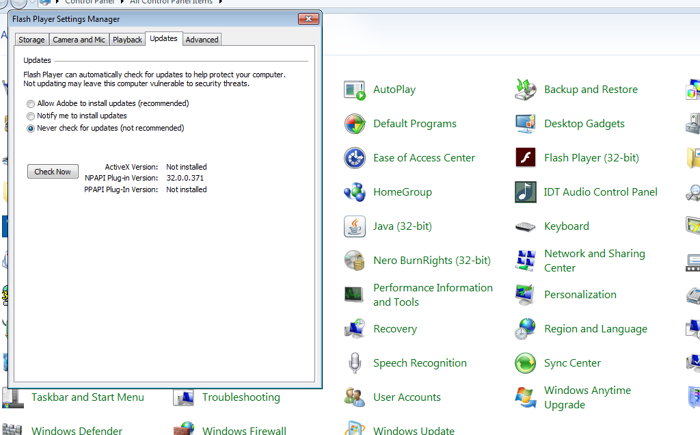Image resolution: width=700 pixels, height=435 pixels.
Task: Open the Sync Center link
Action: (572, 362)
